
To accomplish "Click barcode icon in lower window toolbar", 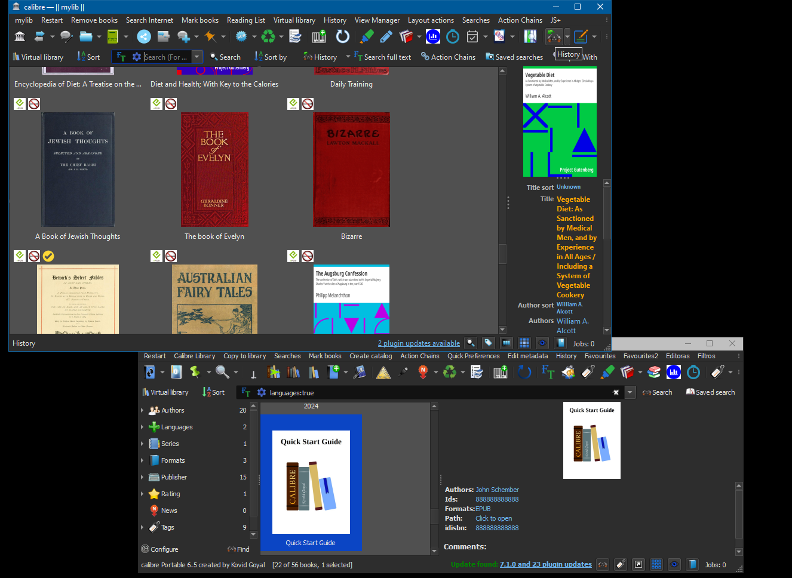I will (501, 372).
